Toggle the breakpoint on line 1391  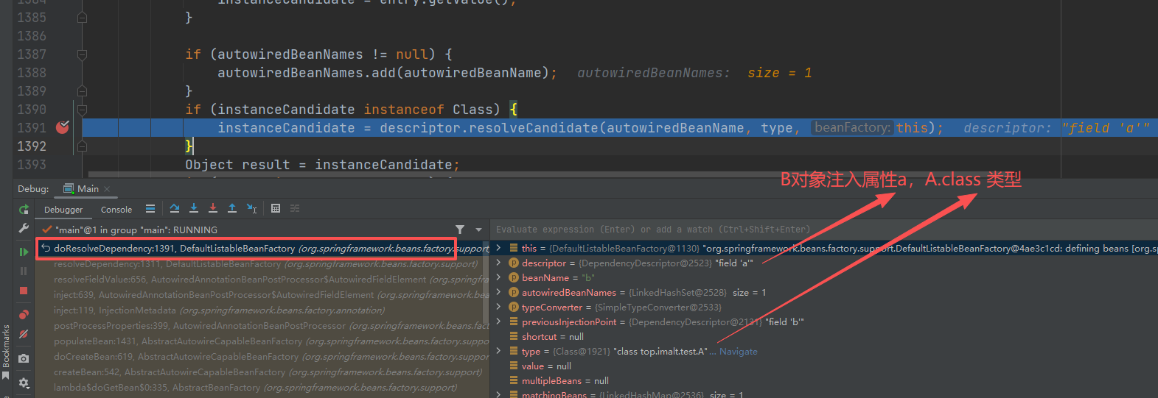coord(63,127)
